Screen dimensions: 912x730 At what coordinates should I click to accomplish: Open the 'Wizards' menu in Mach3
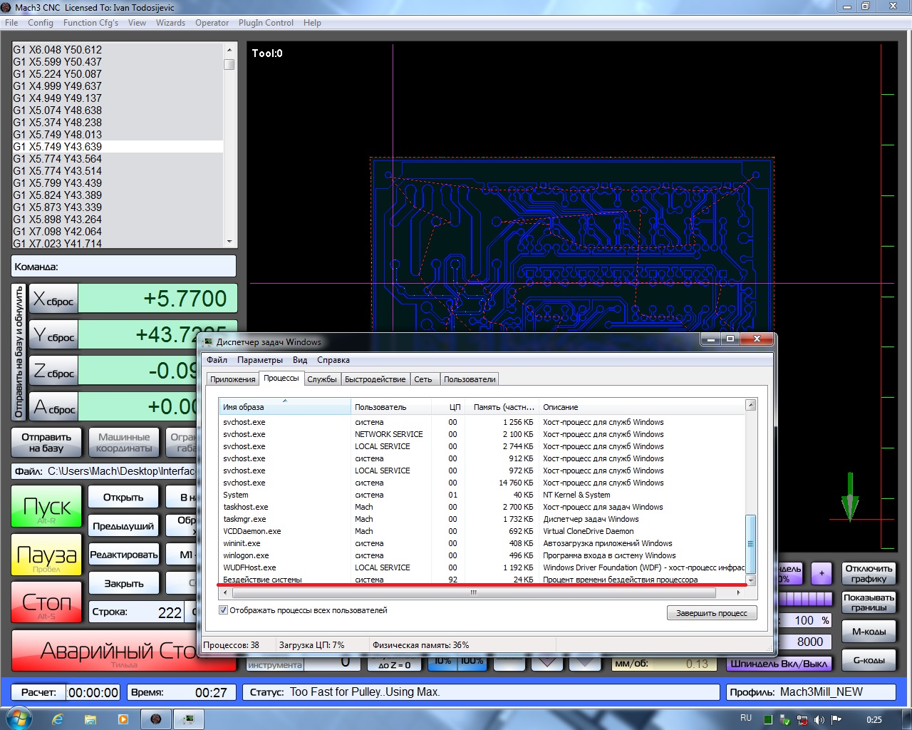[x=170, y=23]
